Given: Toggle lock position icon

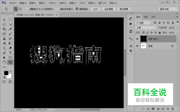Looking at the screenshot, I should point(151,33).
